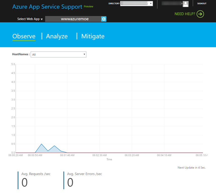Switch to the Analyze tab
The image size is (216, 193).
57,36
